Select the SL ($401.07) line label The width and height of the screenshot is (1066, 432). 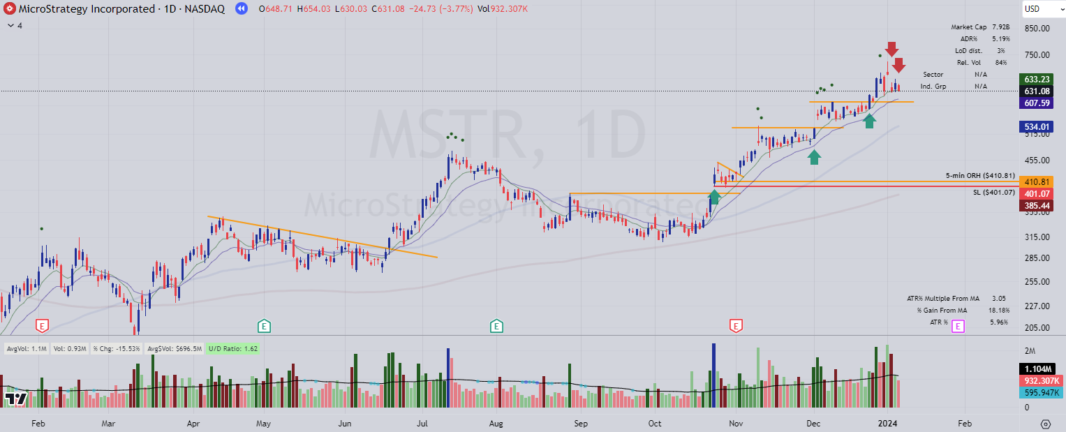[x=994, y=191]
